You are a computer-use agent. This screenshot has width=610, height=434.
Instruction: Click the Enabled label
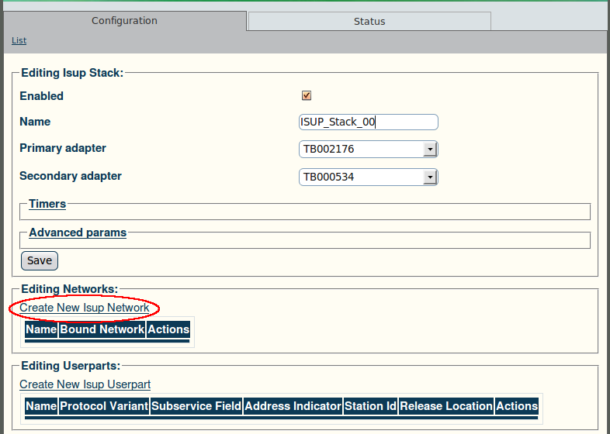tap(42, 96)
